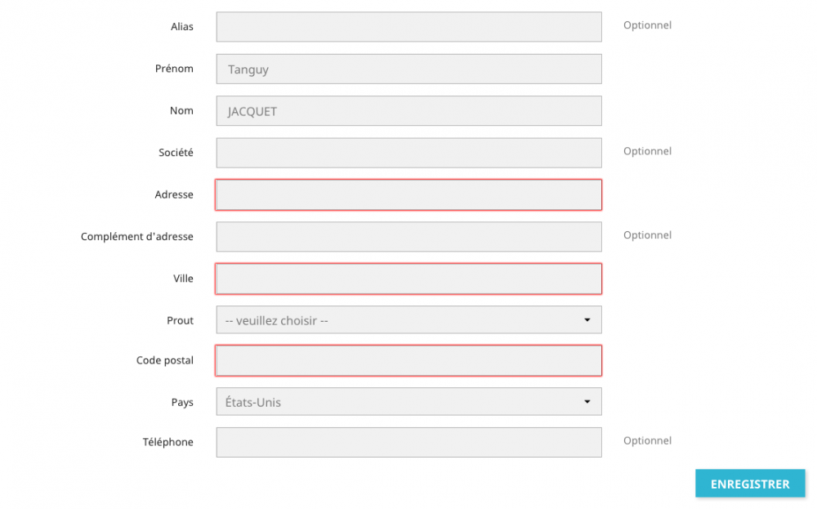
Task: Click the Pays label text
Action: (182, 402)
